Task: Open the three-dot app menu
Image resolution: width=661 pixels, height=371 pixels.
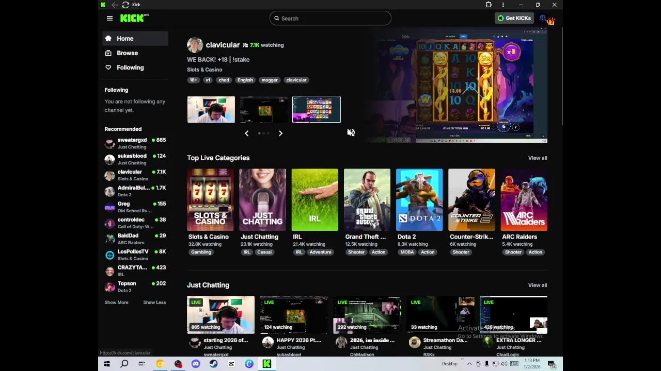Action: pyautogui.click(x=503, y=5)
